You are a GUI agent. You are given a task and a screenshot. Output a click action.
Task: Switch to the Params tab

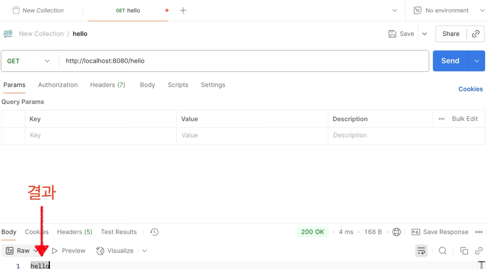pyautogui.click(x=14, y=85)
